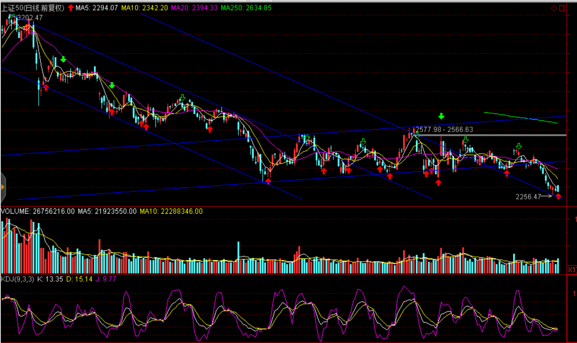Click the first solid green sell arrow at far left
The image size is (577, 343).
pos(63,59)
